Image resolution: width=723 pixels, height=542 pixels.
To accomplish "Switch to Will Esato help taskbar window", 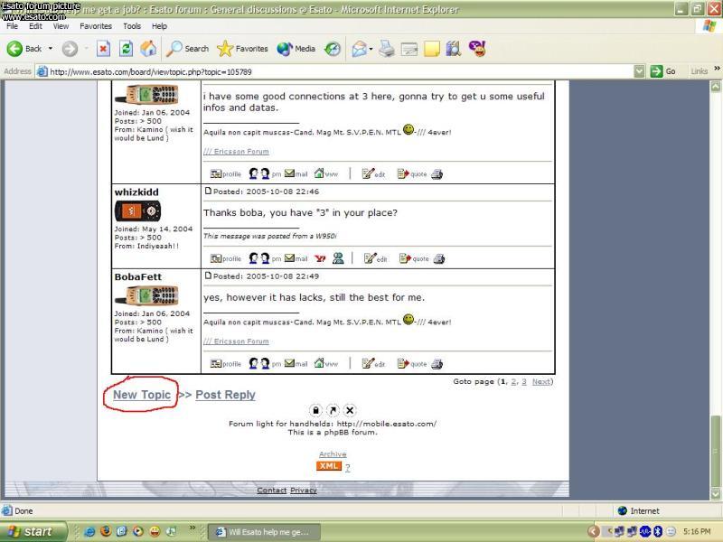I will pyautogui.click(x=264, y=532).
